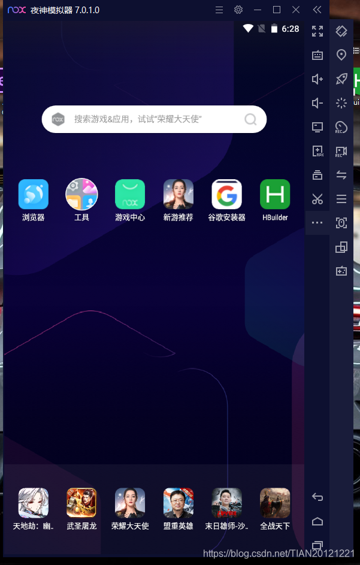Install an APK via the APK icon

(317, 151)
